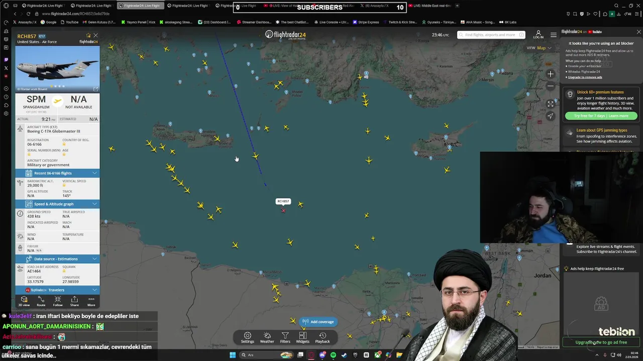
Task: Click the flightradar24 logo on map
Action: pyautogui.click(x=285, y=35)
